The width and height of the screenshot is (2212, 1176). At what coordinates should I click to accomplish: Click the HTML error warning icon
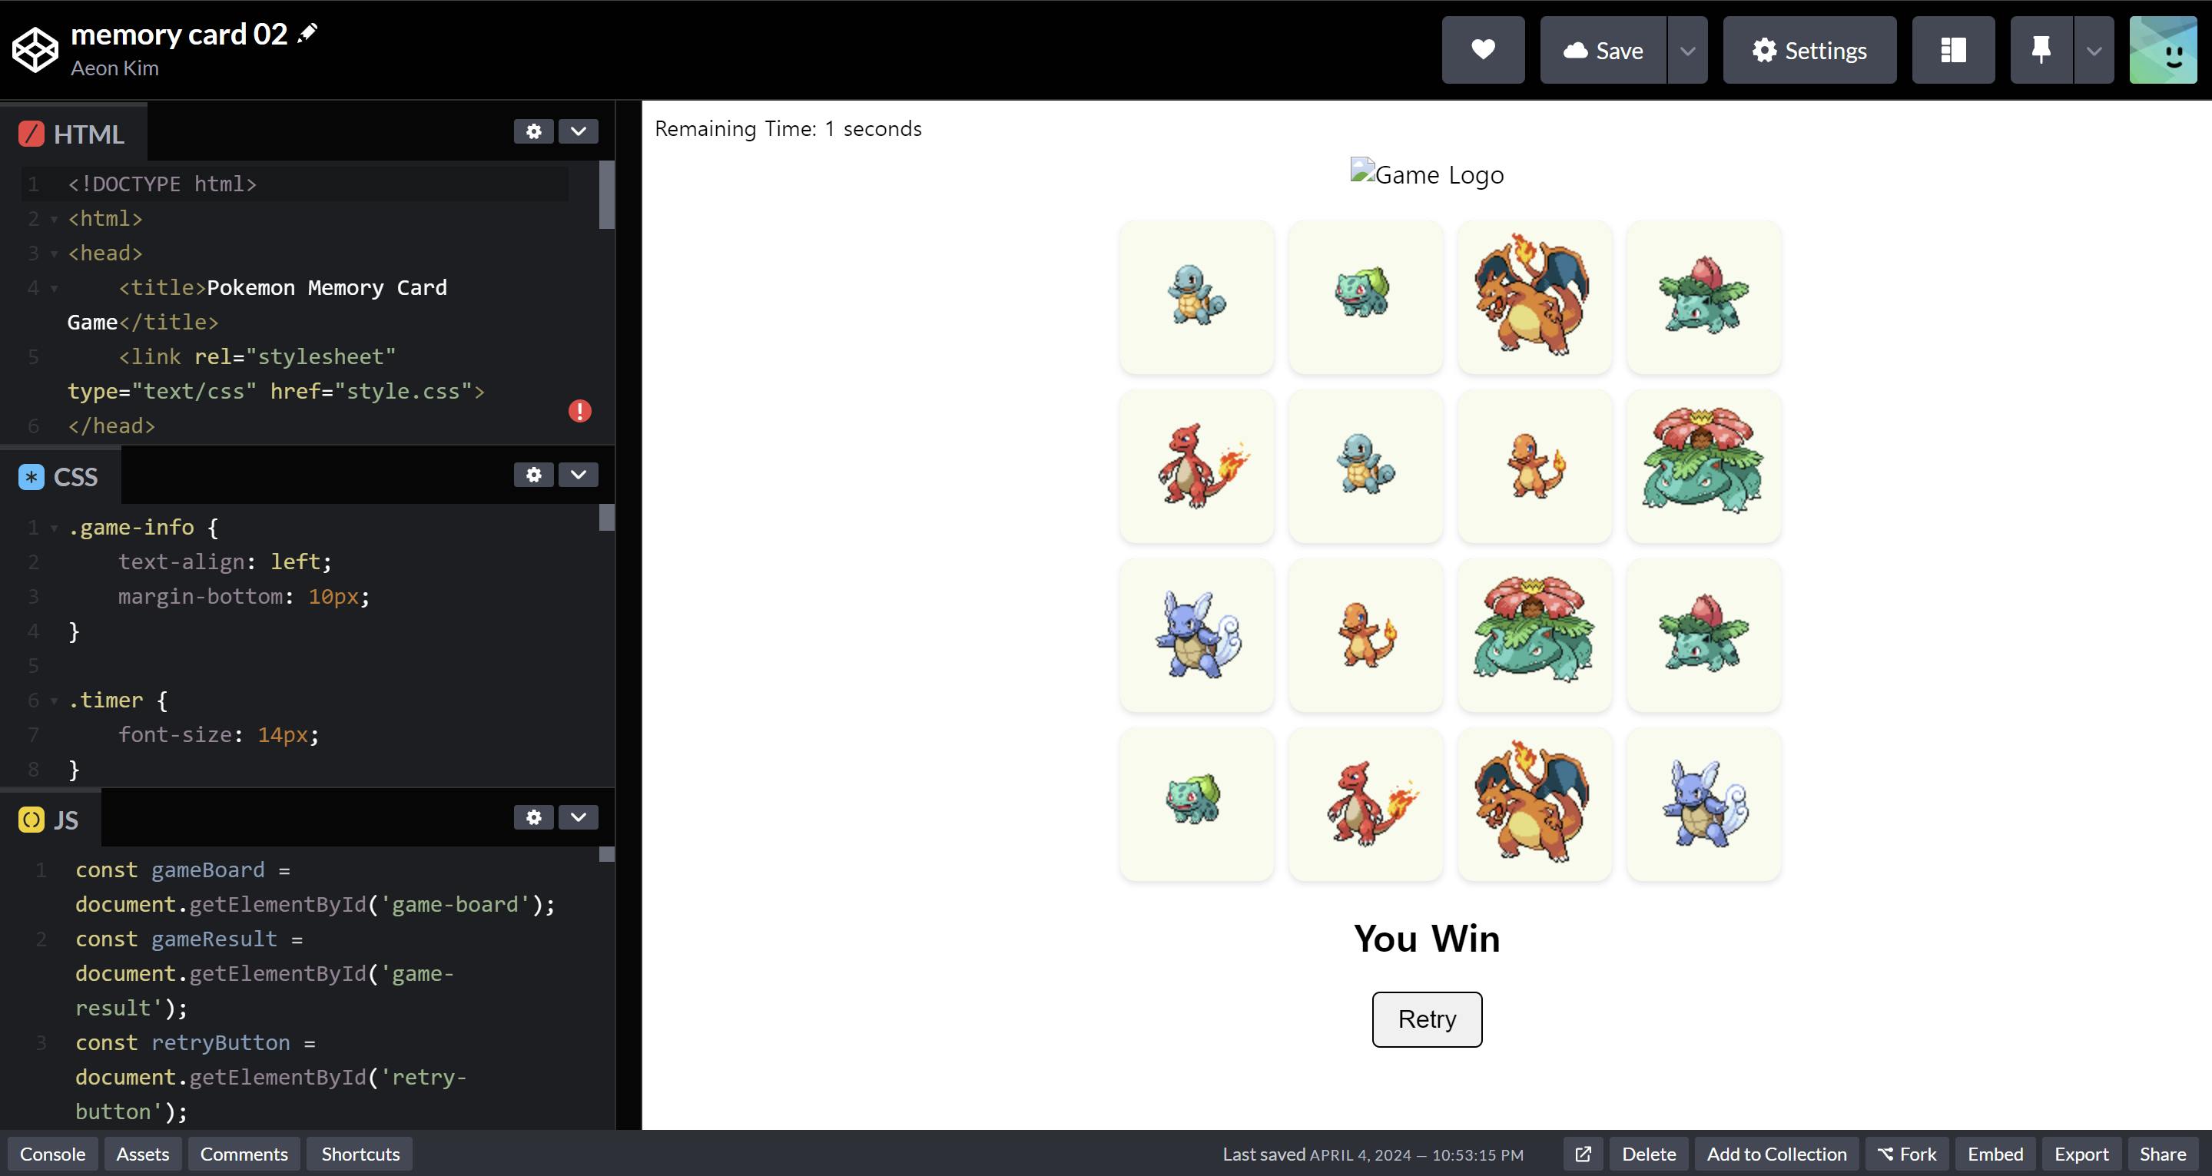[x=579, y=411]
